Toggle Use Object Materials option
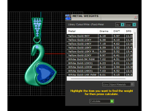Viewport: 149px width, 111px height. [118, 84]
